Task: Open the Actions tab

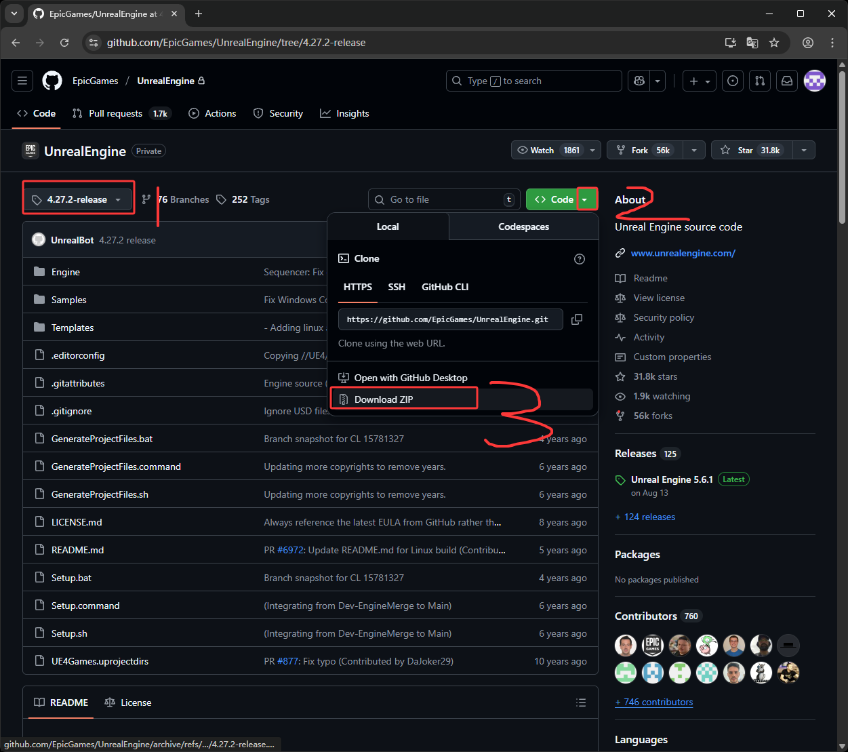Action: [213, 113]
